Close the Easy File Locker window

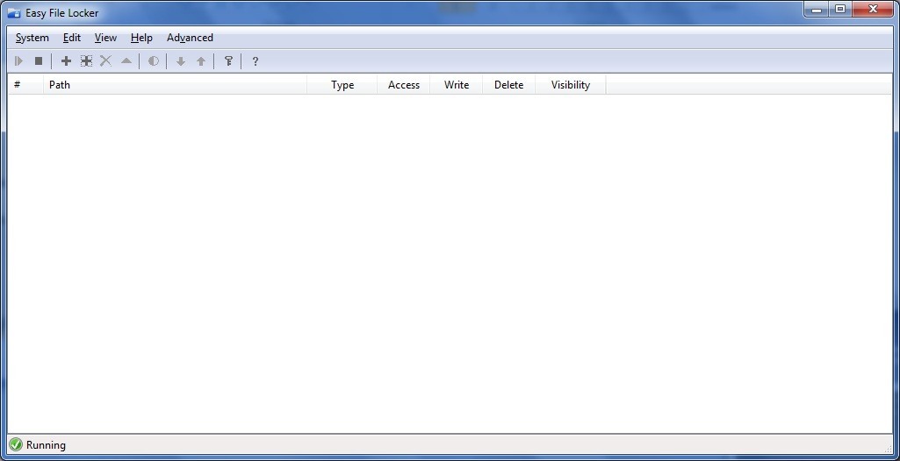[x=873, y=9]
